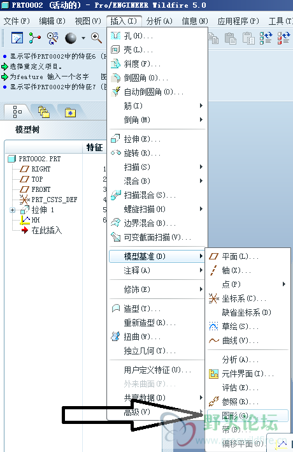The height and width of the screenshot is (452, 293).
Task: Open the 分析(A) menu
Action: coord(159,21)
